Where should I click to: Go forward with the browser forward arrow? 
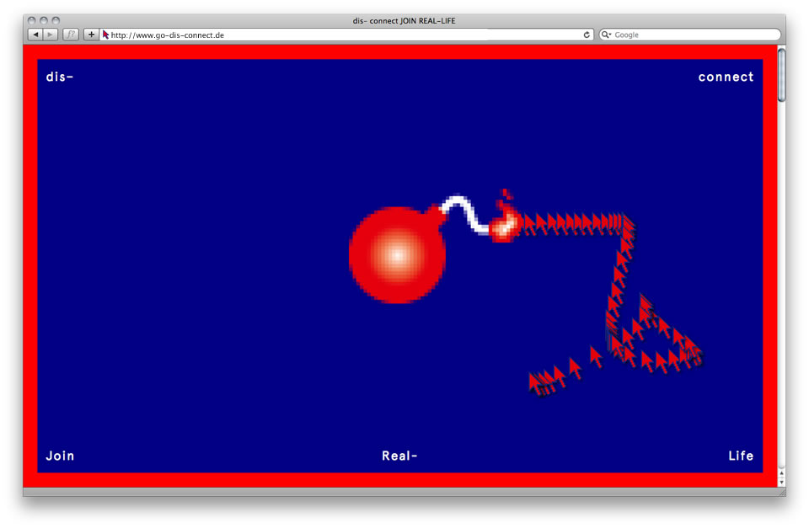50,35
